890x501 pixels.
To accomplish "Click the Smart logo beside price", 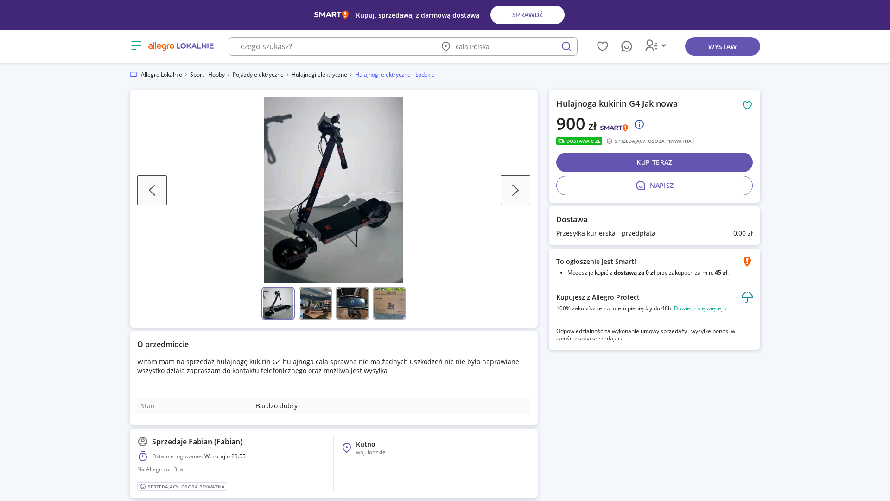I will pos(614,128).
